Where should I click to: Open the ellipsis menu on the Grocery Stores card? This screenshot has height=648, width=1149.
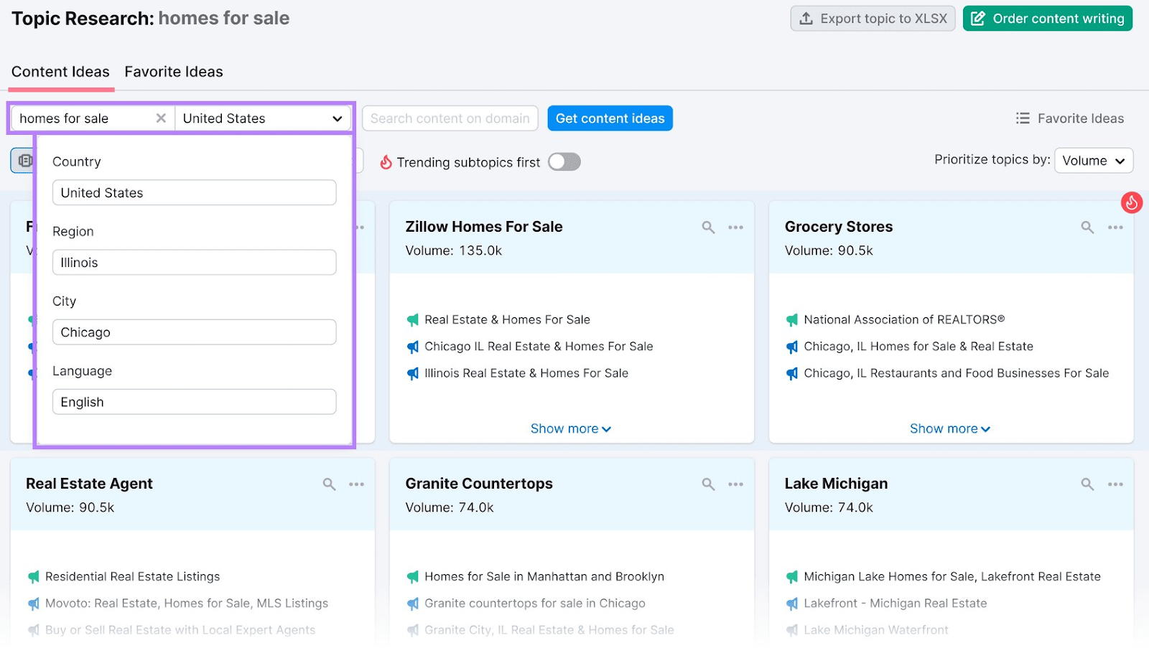tap(1115, 227)
